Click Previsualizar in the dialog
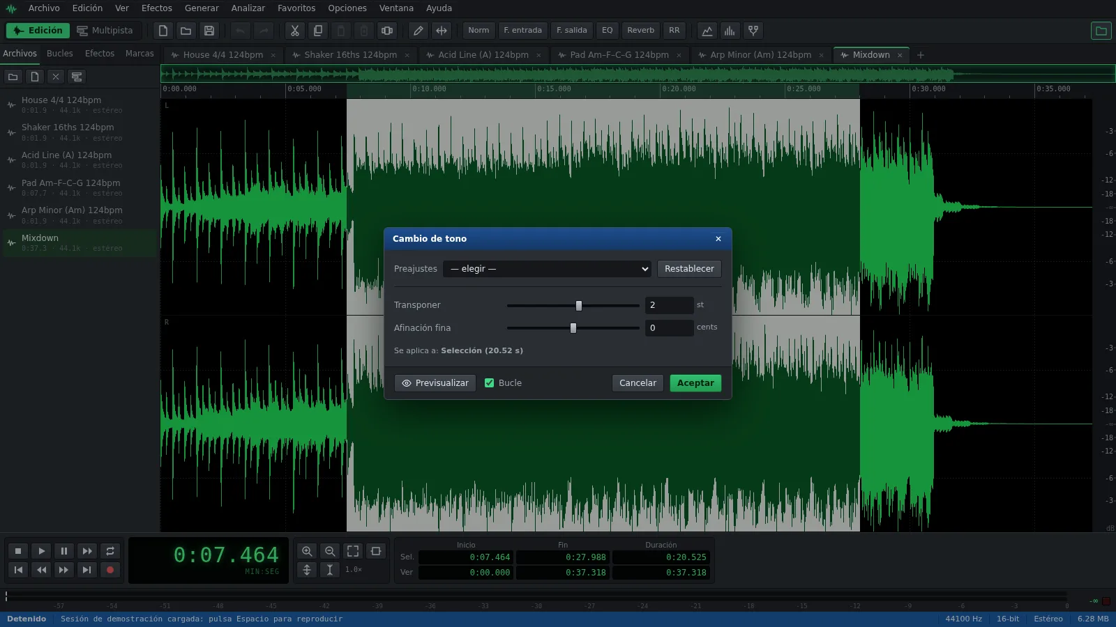Screen dimensions: 1116x627 click(435, 383)
